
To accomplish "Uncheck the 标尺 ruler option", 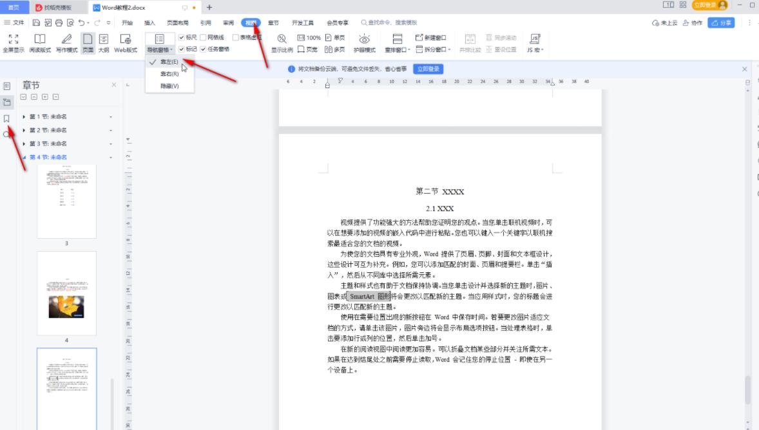I will point(180,36).
